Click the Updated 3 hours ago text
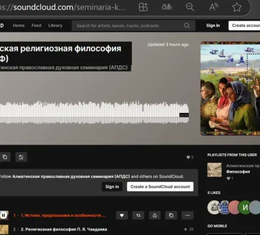 coord(168,44)
